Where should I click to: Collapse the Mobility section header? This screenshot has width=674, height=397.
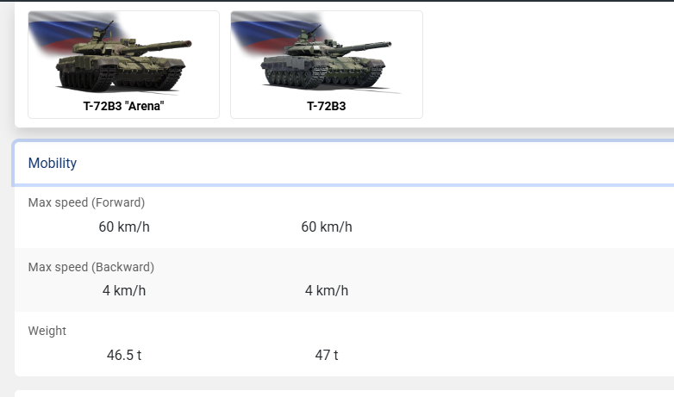344,164
